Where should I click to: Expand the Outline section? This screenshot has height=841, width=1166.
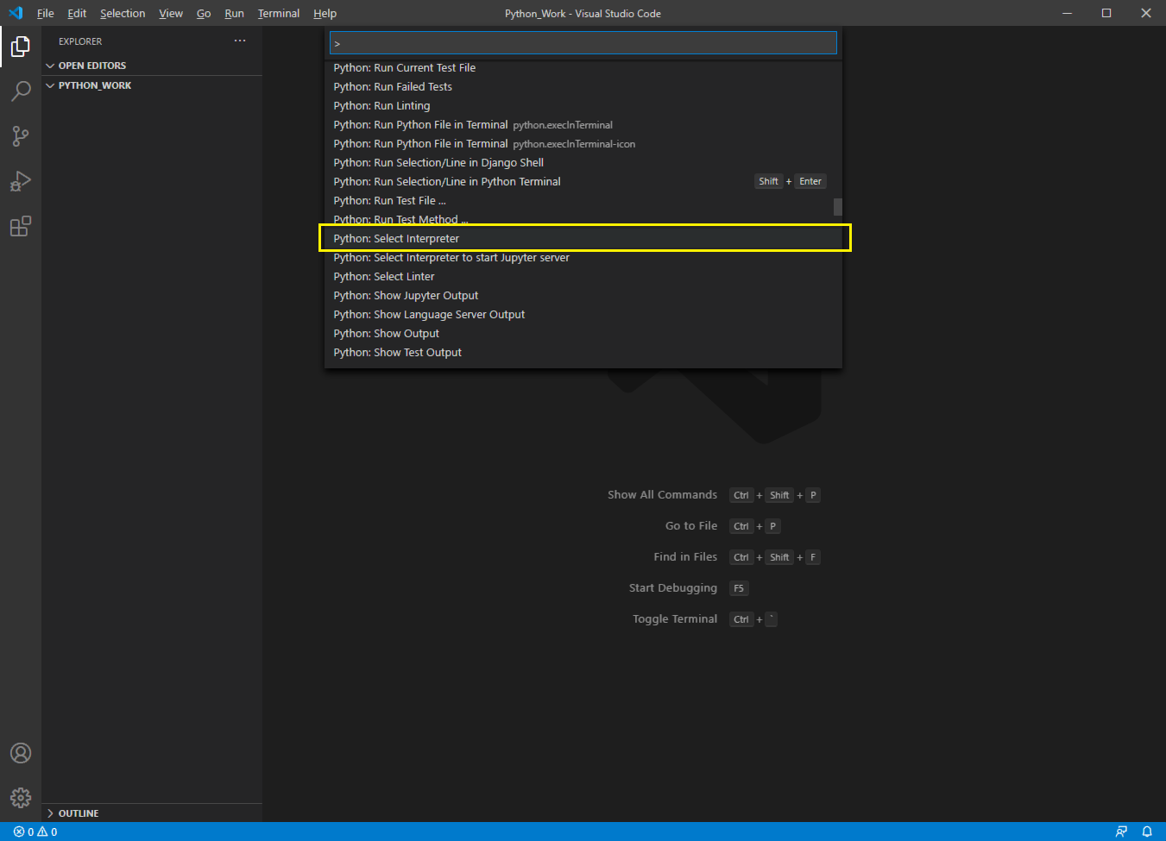152,813
